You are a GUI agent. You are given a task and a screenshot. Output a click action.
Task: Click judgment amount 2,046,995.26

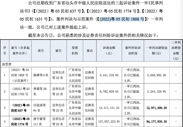[157, 75]
